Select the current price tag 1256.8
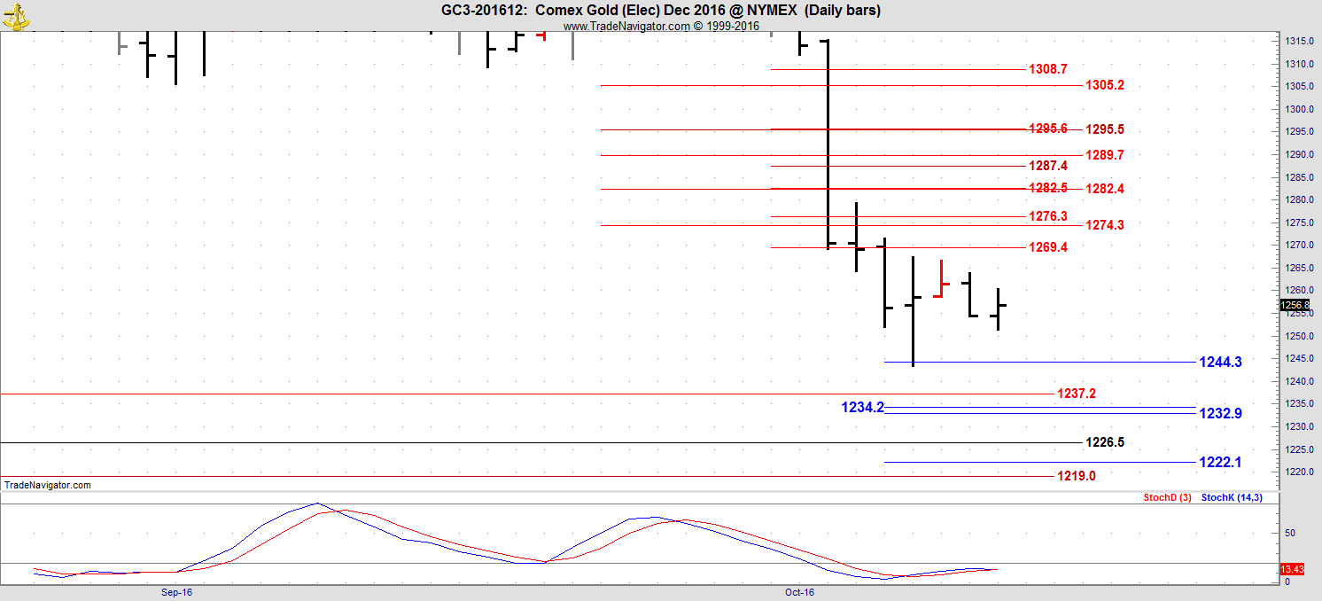Screen dimensions: 1322x601 [x=1295, y=306]
